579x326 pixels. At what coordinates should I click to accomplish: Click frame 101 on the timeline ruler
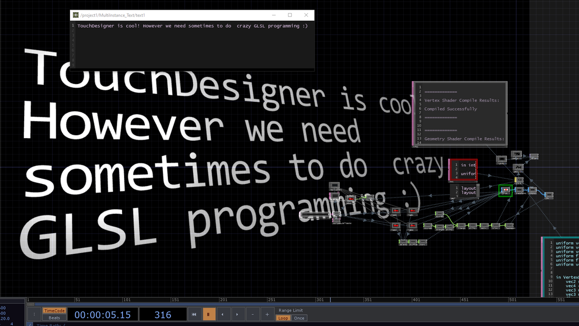tap(127, 300)
